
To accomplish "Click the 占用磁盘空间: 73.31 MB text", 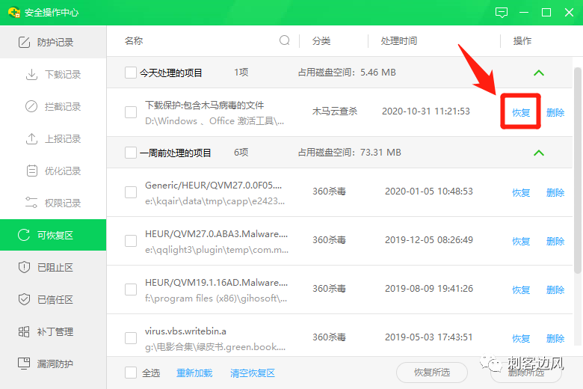I will (x=350, y=153).
